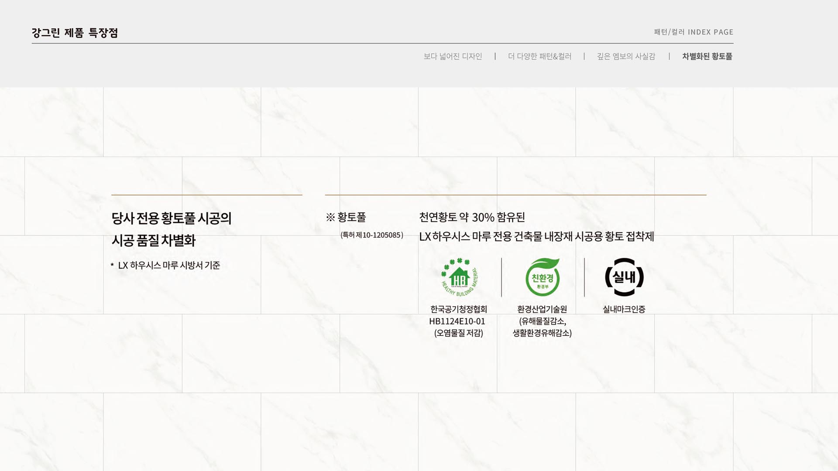Click the 당사 전용 황토풀 시공의 heading
The height and width of the screenshot is (471, 838).
[172, 218]
